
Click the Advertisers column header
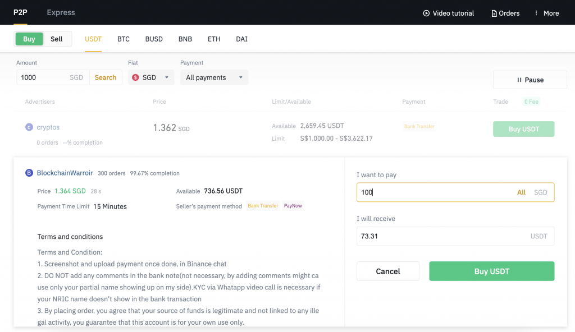point(40,102)
